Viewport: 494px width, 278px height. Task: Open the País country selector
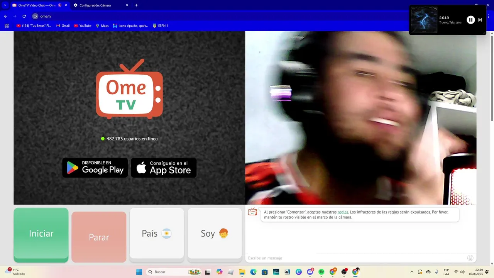157,234
